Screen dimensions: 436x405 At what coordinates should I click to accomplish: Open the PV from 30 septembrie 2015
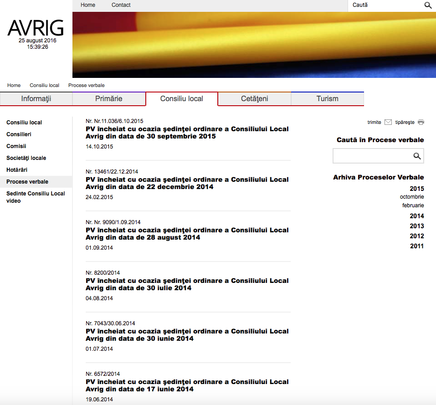pyautogui.click(x=187, y=133)
